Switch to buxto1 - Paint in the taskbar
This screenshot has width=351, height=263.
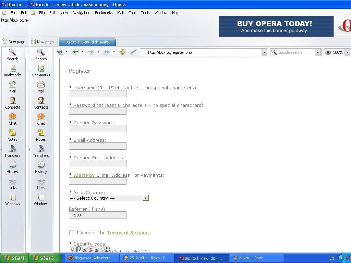pos(256,258)
